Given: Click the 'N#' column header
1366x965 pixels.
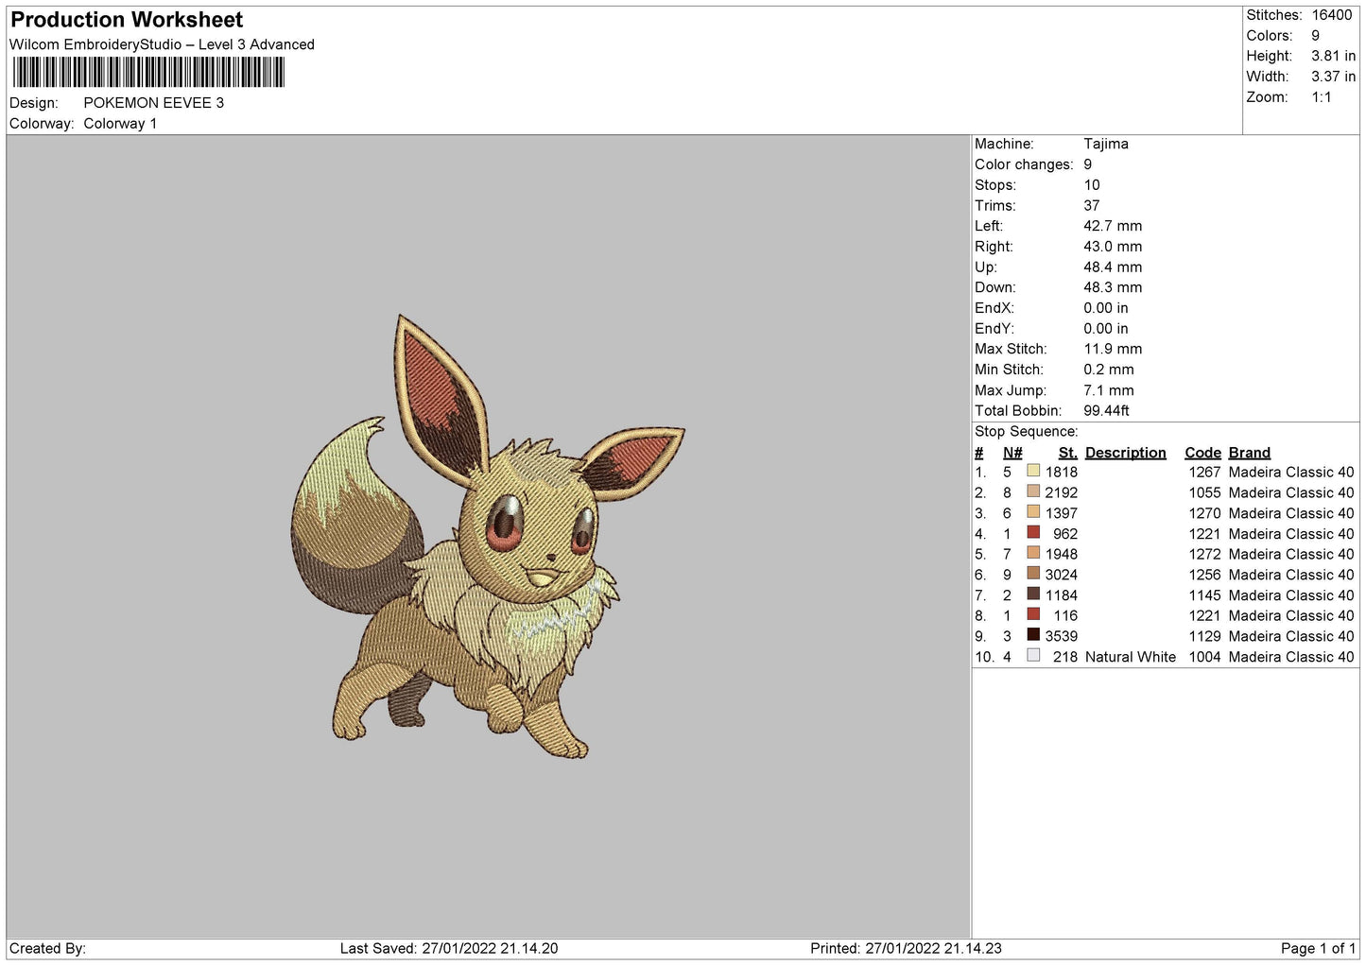Looking at the screenshot, I should (1012, 453).
